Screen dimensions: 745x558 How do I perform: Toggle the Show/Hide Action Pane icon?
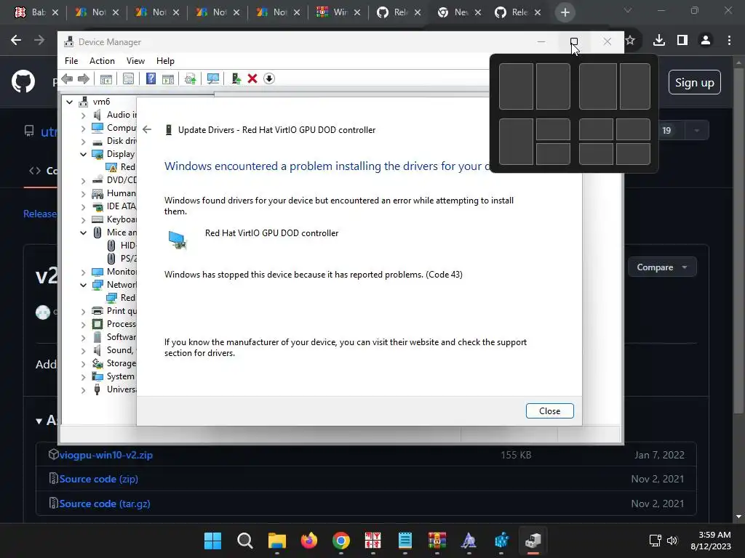click(168, 78)
